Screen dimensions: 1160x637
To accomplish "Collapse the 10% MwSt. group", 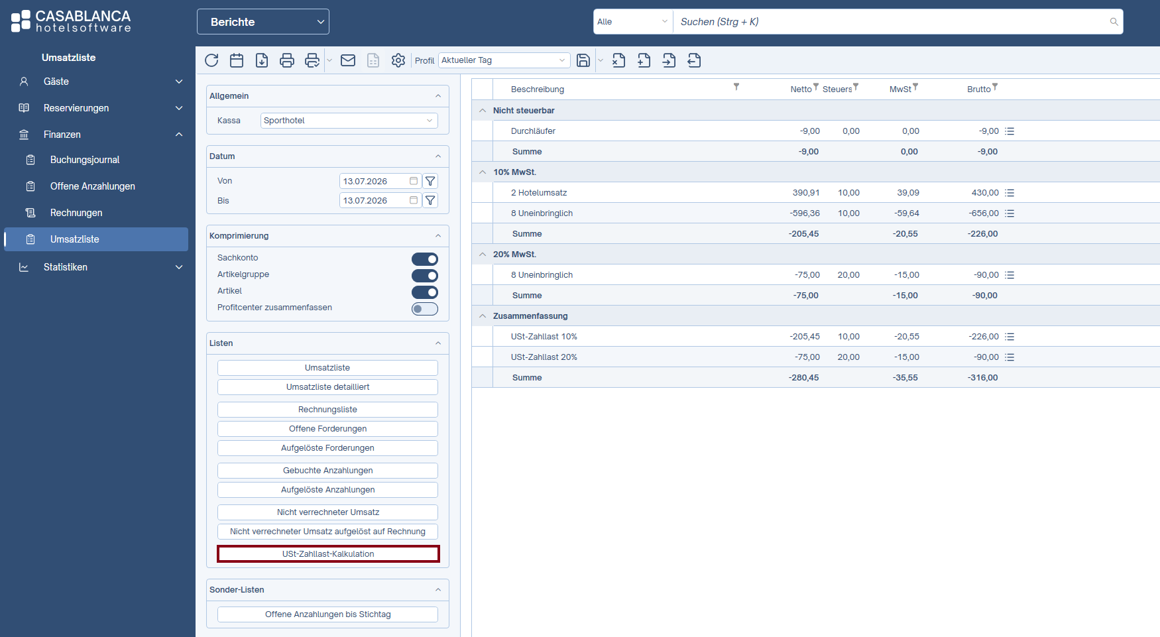I will point(483,172).
